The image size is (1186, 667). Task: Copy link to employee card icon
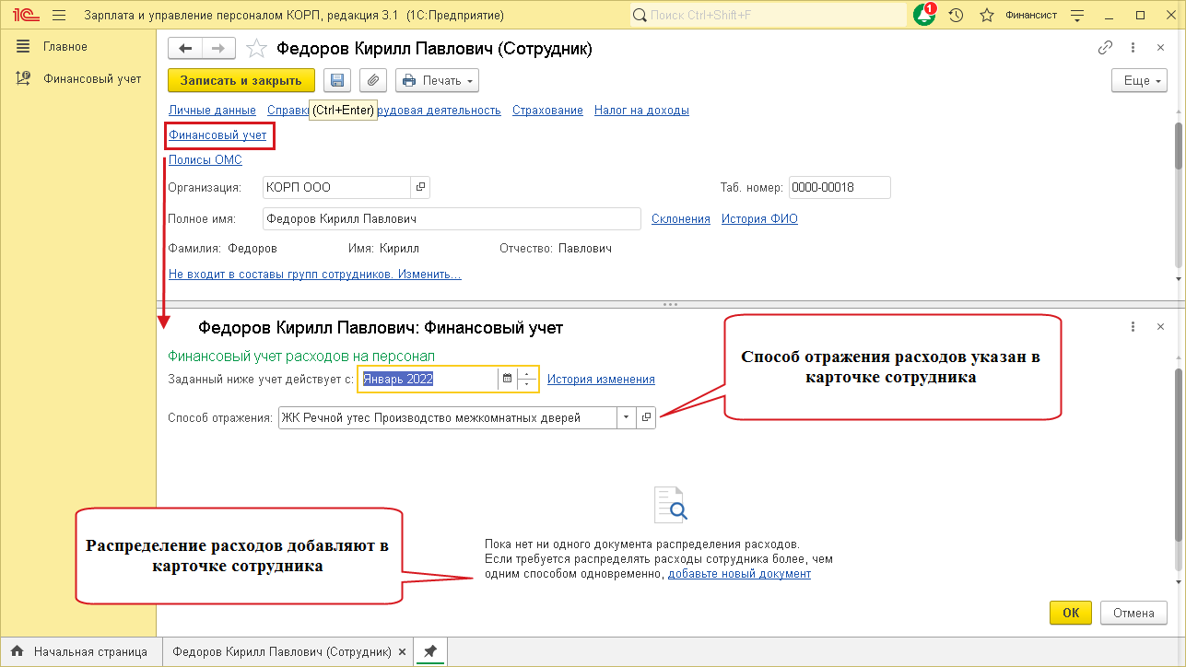1105,48
